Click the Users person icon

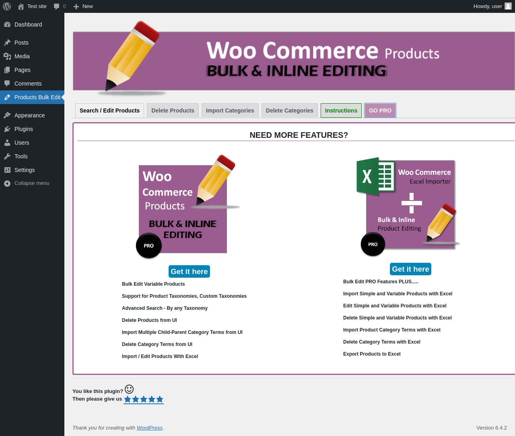pyautogui.click(x=7, y=143)
